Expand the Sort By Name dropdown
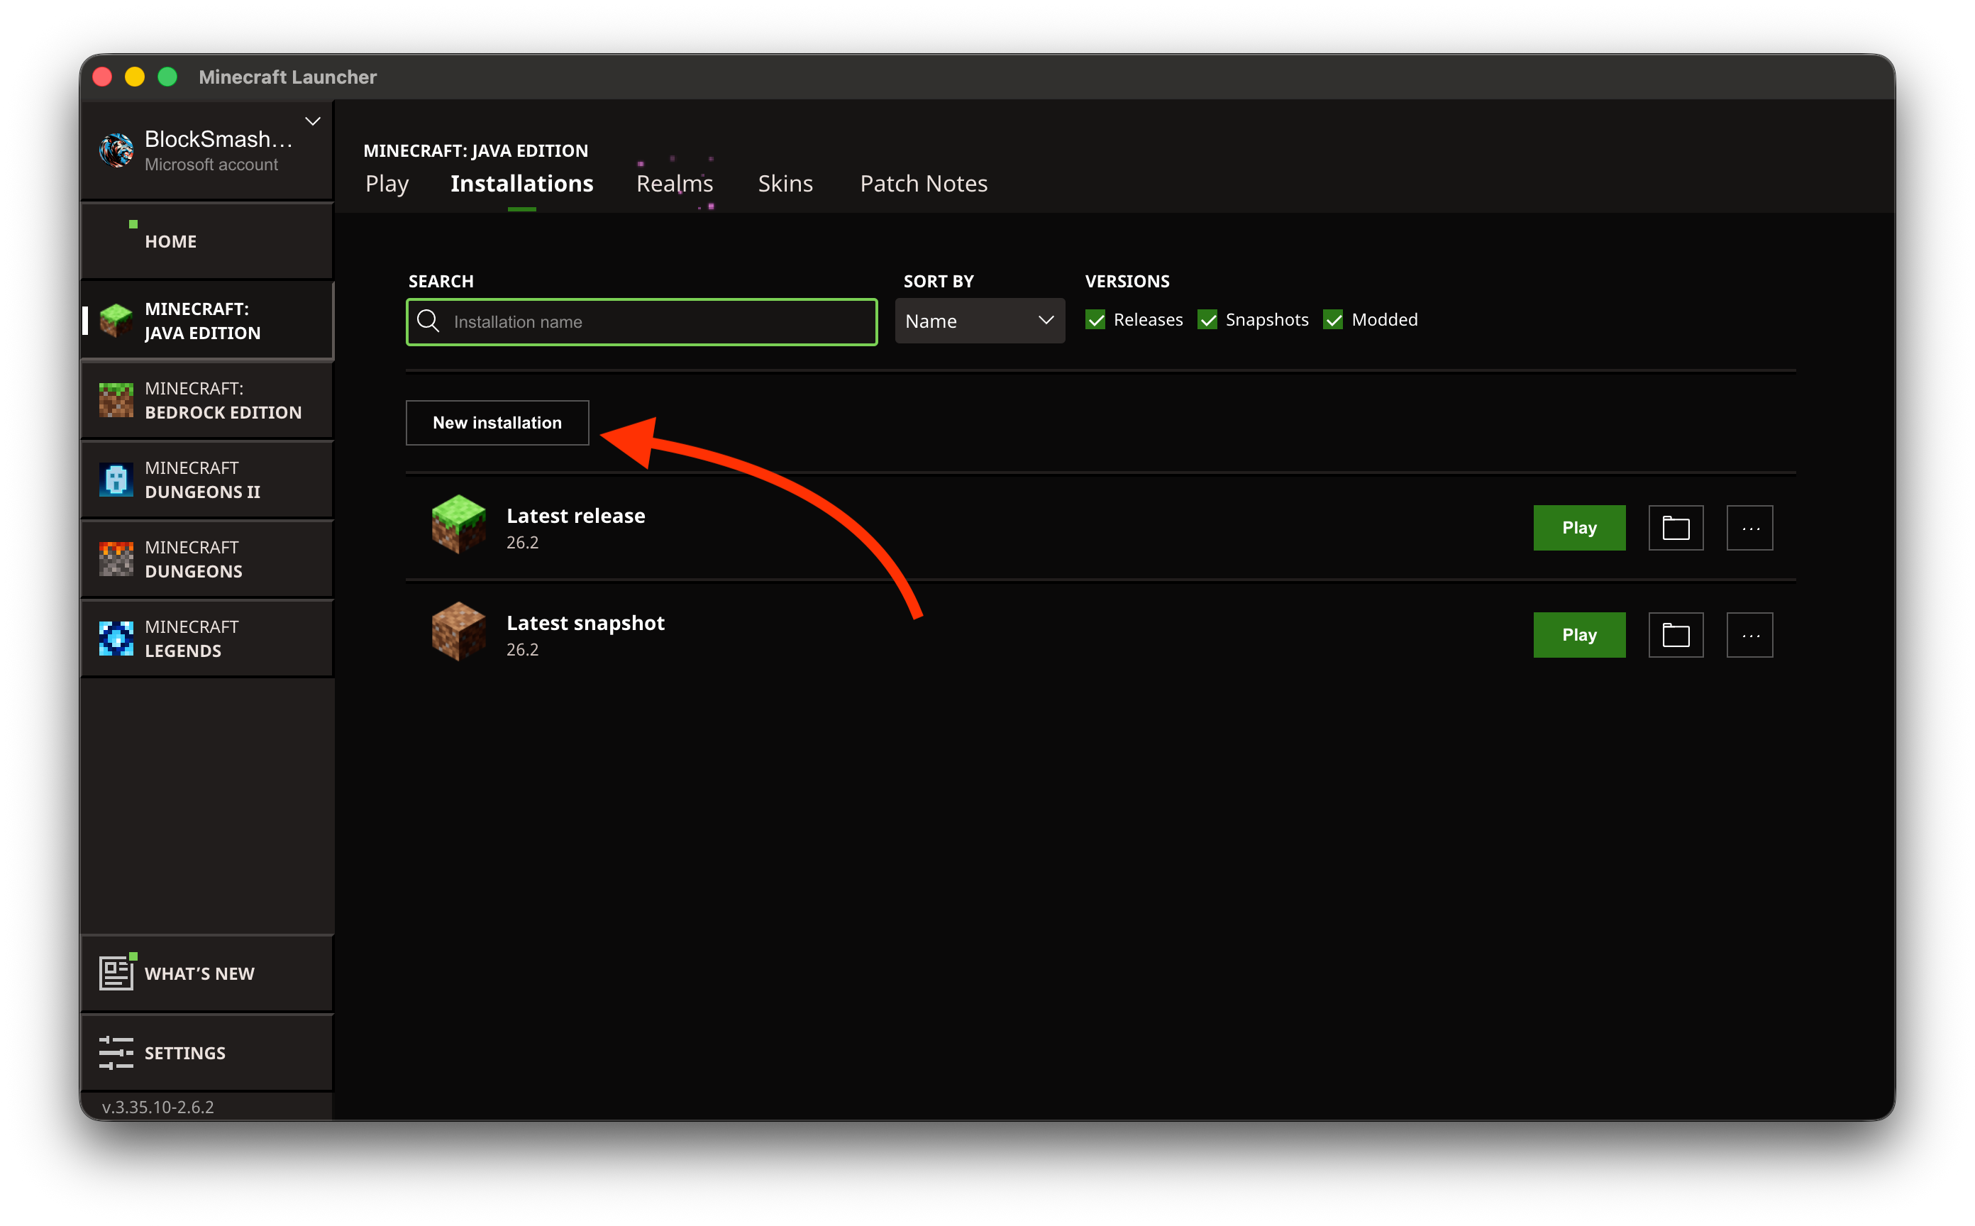The width and height of the screenshot is (1975, 1226). tap(980, 321)
